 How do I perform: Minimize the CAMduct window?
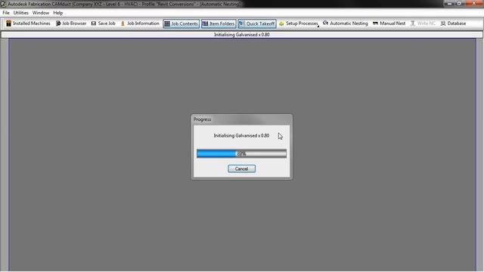coord(450,3)
